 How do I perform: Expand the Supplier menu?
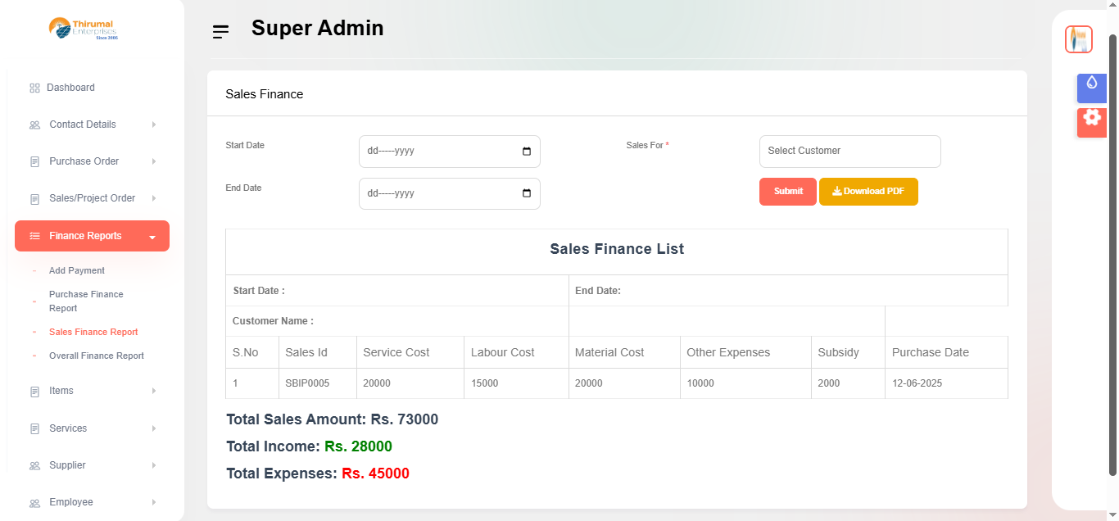(92, 465)
